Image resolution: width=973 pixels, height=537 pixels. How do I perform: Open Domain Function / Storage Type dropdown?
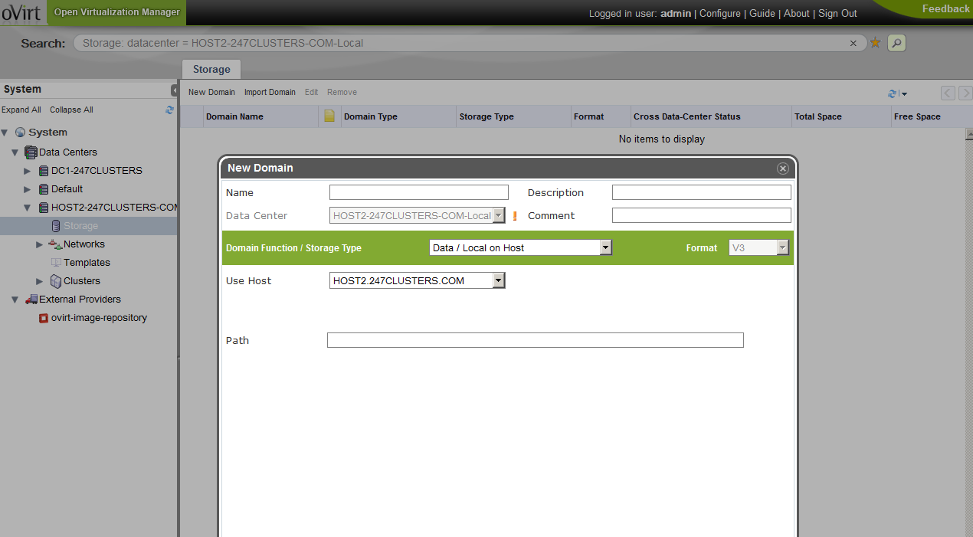[605, 247]
